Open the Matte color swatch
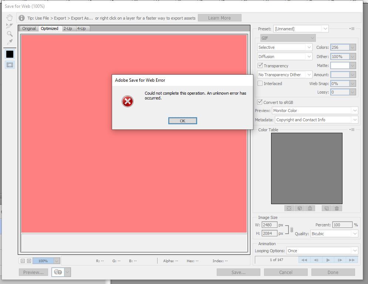The image size is (368, 284). 340,65
